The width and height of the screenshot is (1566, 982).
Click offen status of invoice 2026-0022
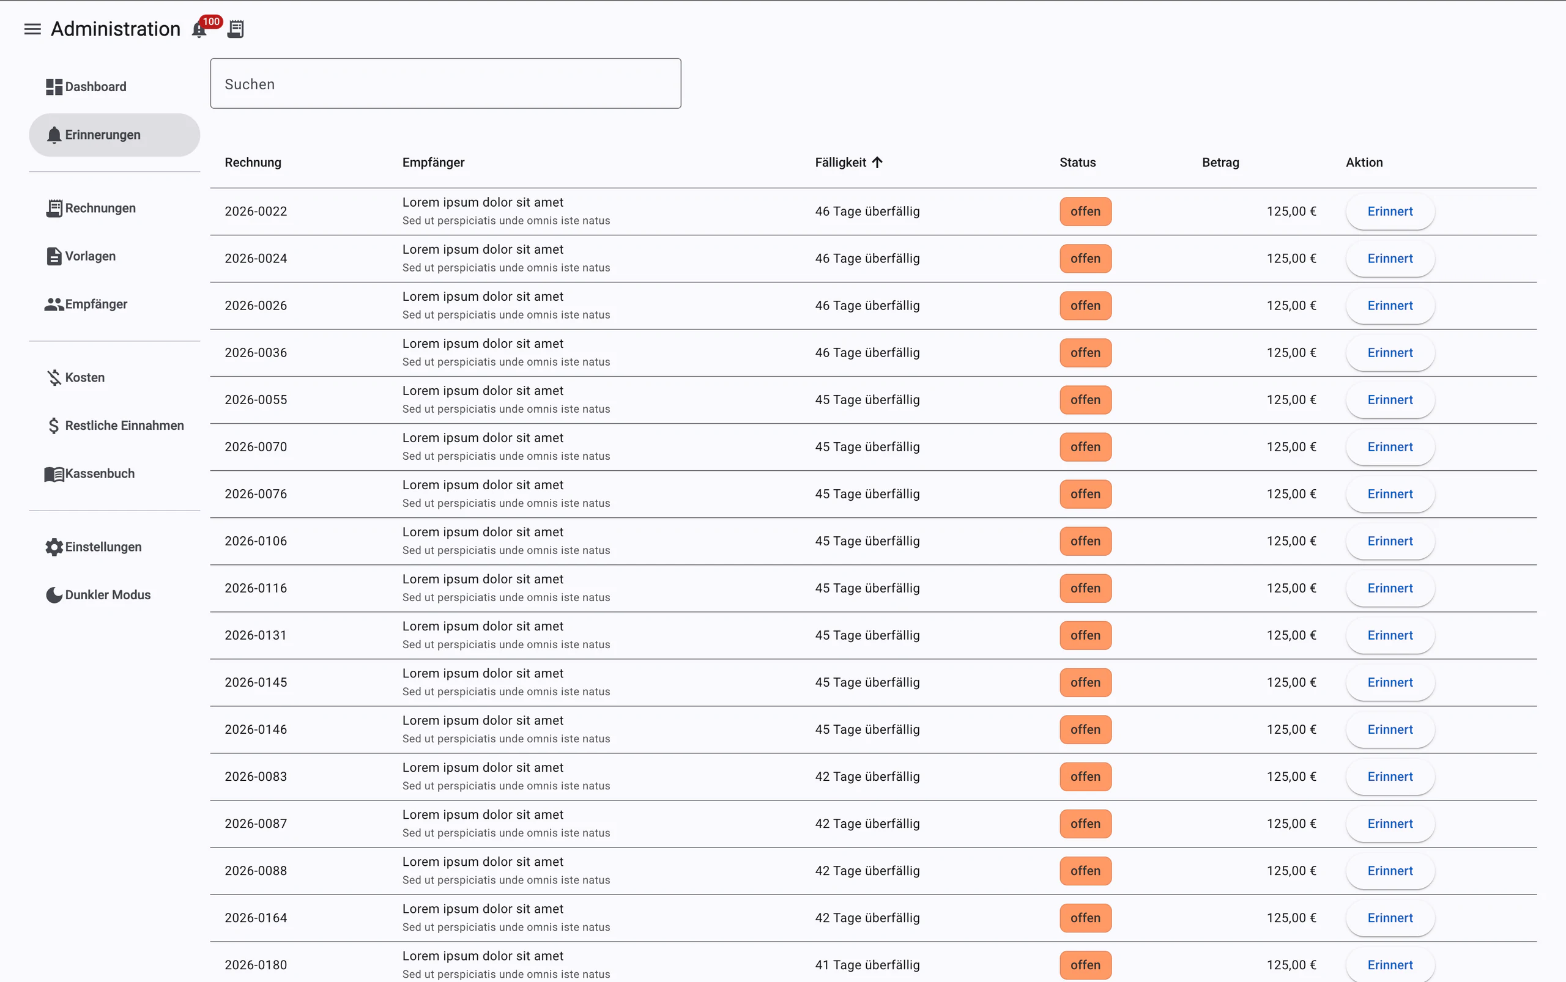[1085, 212]
